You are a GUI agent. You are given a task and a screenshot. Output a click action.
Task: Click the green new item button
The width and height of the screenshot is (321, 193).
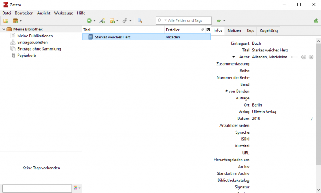89,20
